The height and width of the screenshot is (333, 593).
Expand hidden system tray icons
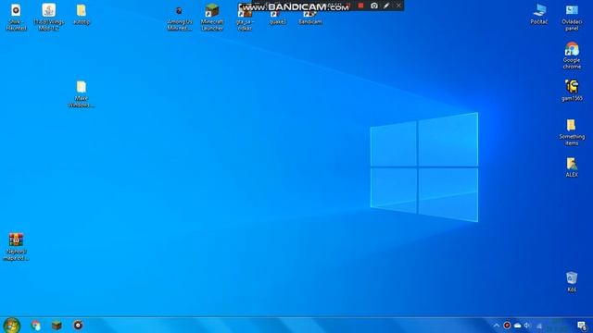pos(497,326)
